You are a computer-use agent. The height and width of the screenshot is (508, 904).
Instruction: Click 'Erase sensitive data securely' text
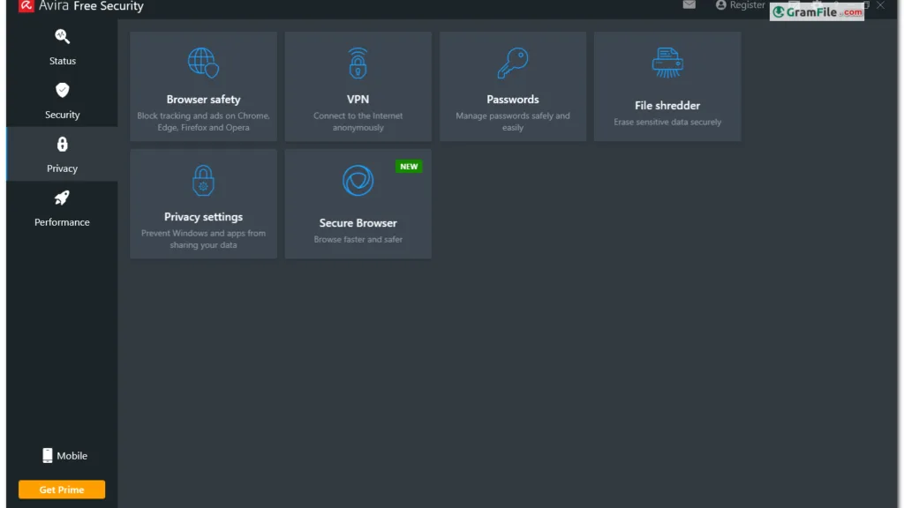[667, 122]
